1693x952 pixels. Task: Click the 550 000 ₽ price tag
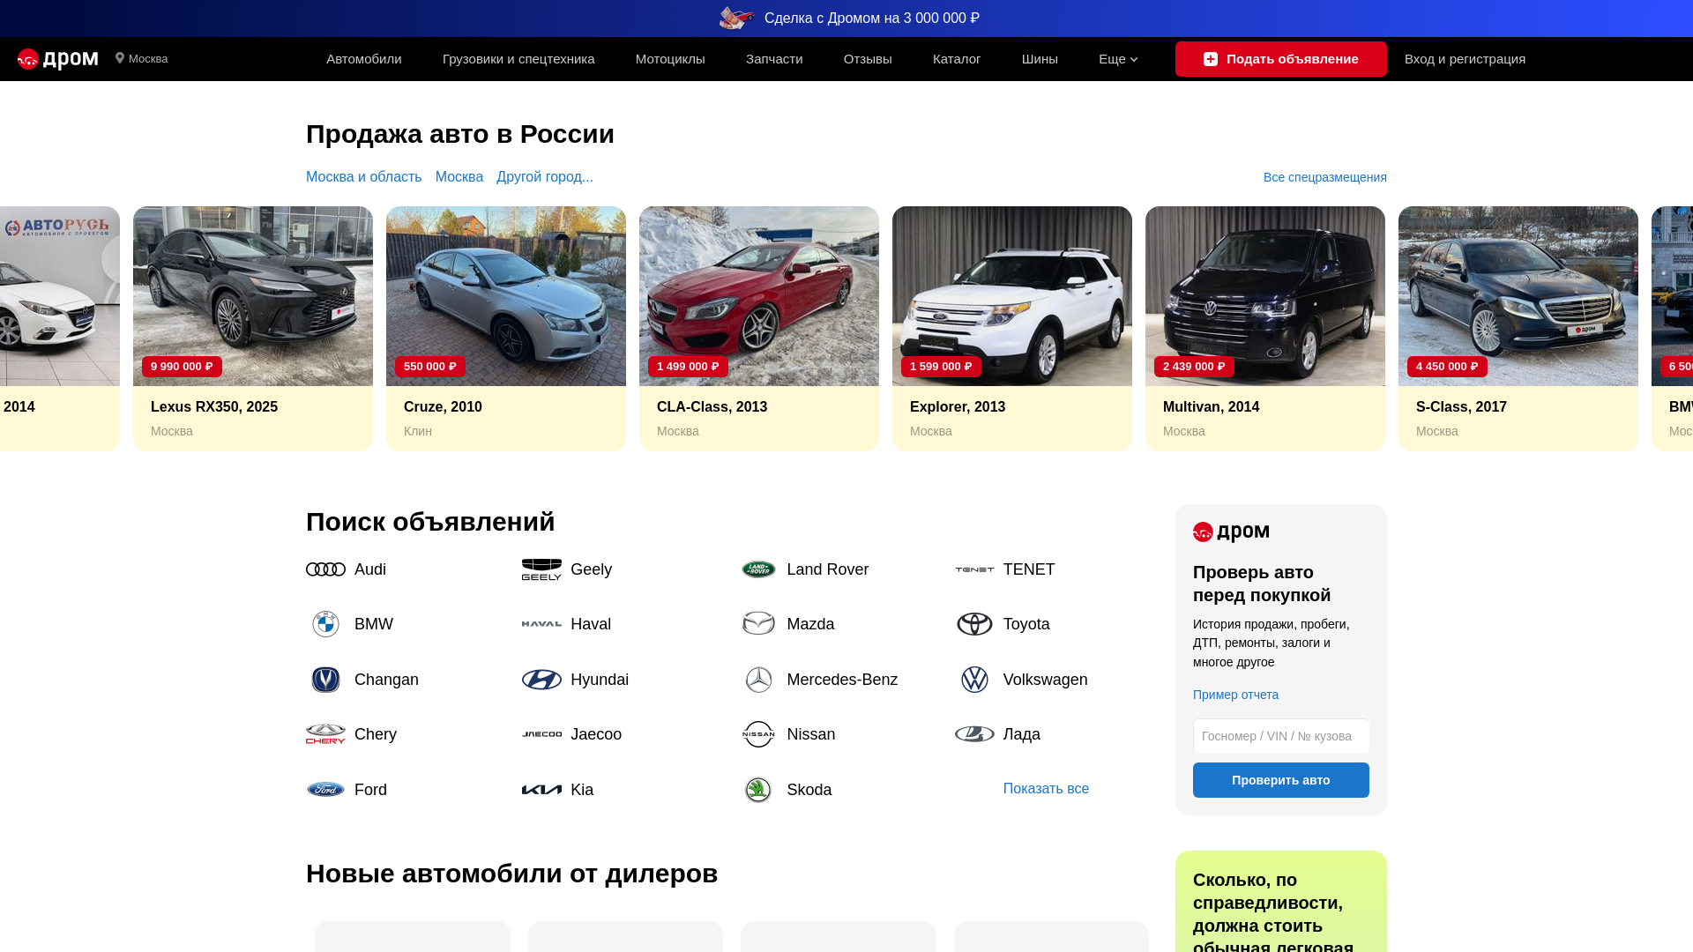point(430,367)
